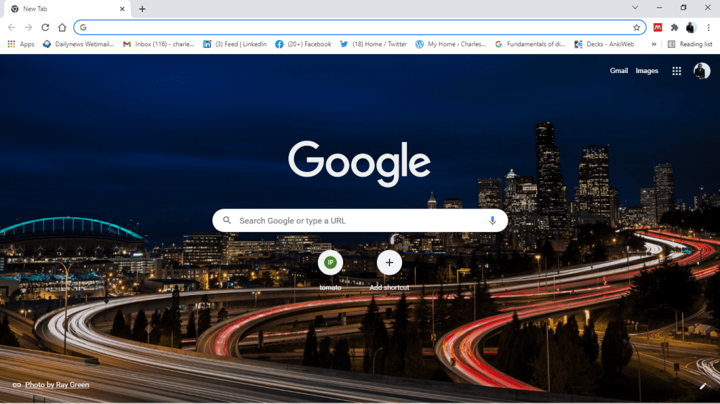Open the tomato shortcut tile

coord(330,263)
